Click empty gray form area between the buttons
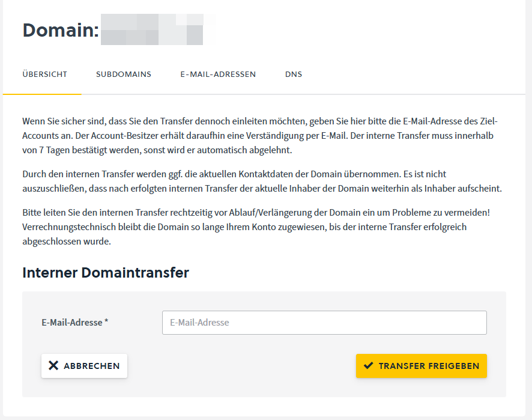The image size is (532, 420). tap(240, 366)
